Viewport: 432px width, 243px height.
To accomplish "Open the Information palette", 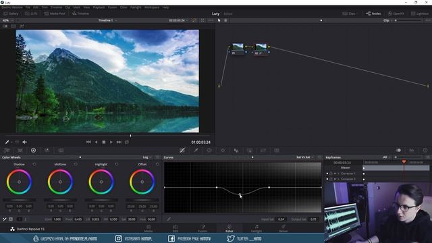I will coord(425,151).
